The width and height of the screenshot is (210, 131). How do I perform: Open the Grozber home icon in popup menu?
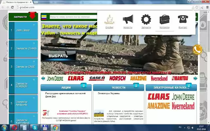109,20
